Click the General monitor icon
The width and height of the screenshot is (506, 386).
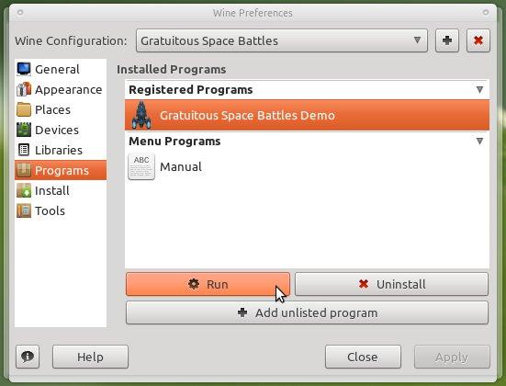pos(24,69)
